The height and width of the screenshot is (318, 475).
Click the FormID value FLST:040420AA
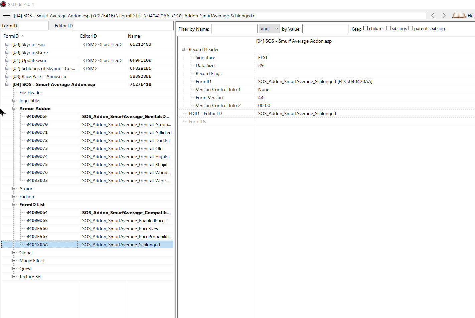coord(315,81)
